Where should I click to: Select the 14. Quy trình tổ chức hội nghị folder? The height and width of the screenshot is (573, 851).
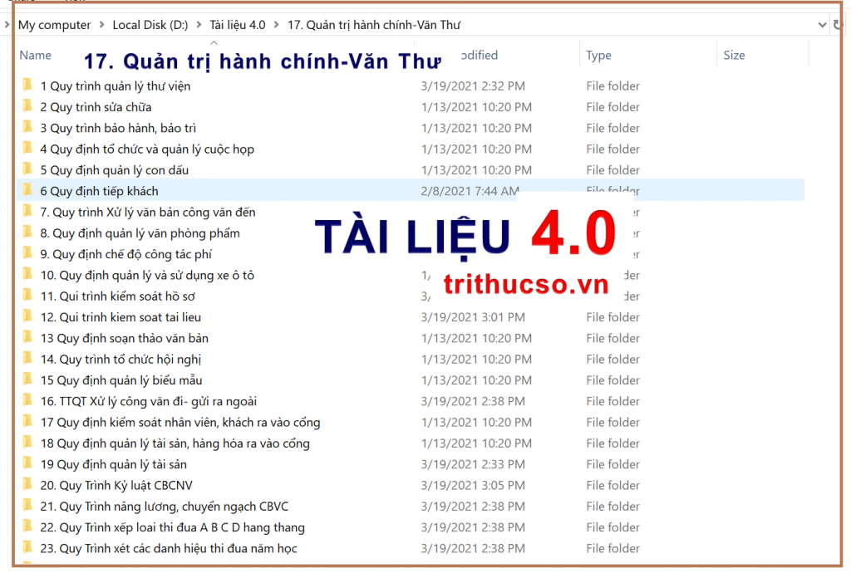tap(121, 359)
